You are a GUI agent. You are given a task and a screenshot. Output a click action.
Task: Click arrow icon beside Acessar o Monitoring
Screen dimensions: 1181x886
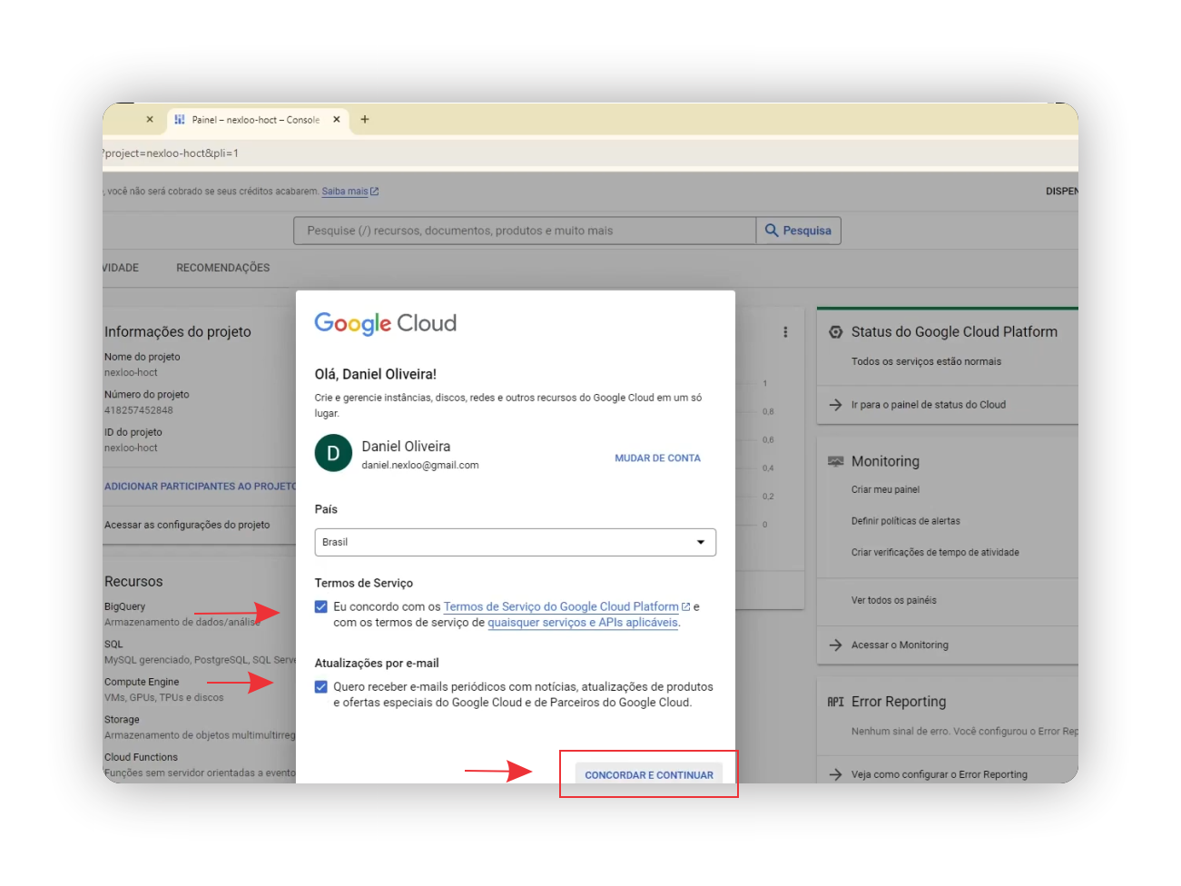[836, 645]
